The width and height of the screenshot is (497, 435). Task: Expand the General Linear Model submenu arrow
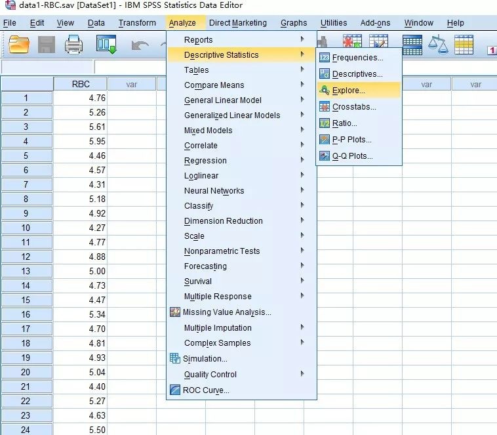pos(302,100)
